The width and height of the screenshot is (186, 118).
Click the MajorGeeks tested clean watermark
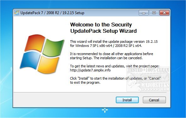pos(148,79)
